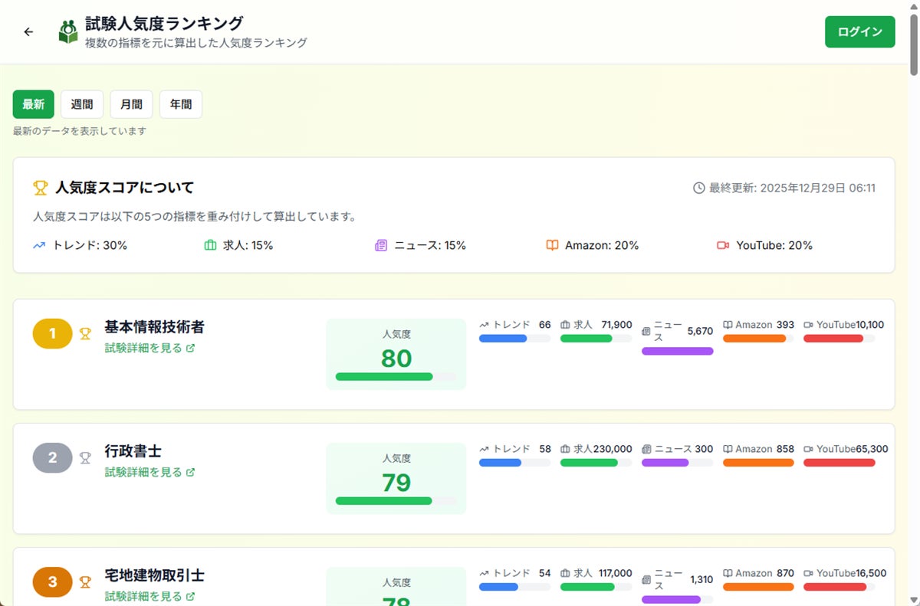Click the trophy icon beside 人気度スコアについて

[x=41, y=188]
